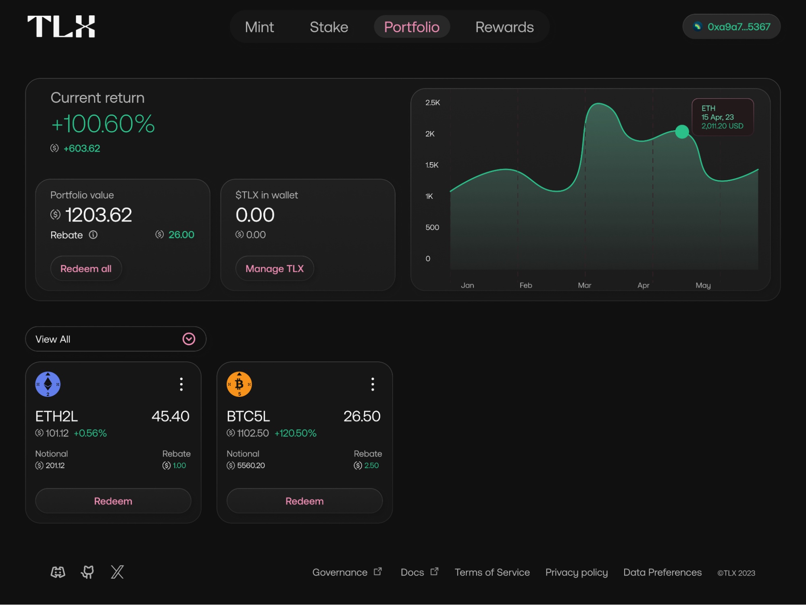Click the +120.50% BTC5L gain
Screen dimensions: 806x605
click(x=296, y=433)
